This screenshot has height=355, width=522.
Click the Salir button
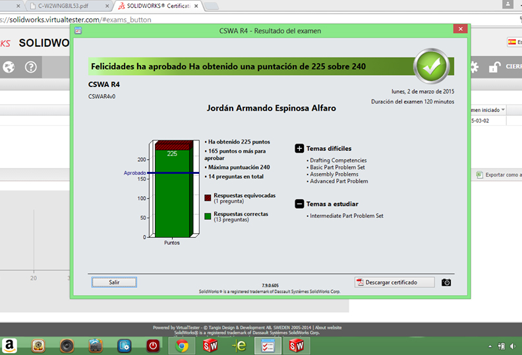114,282
